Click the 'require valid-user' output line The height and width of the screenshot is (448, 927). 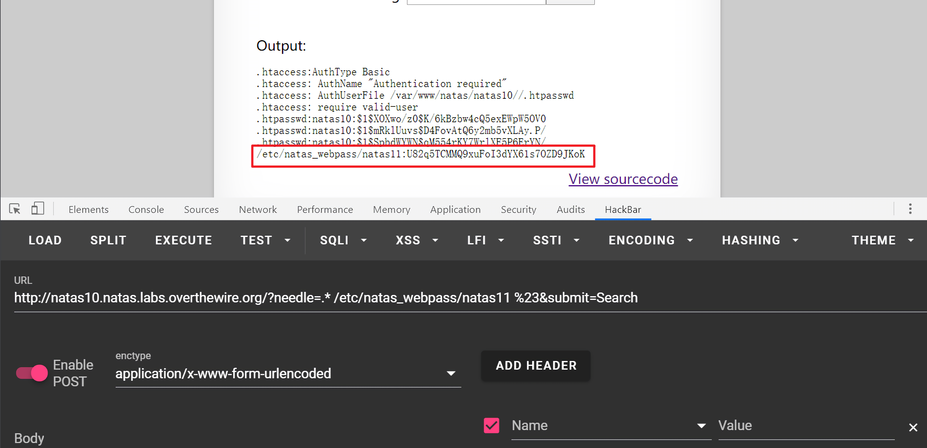click(x=337, y=107)
